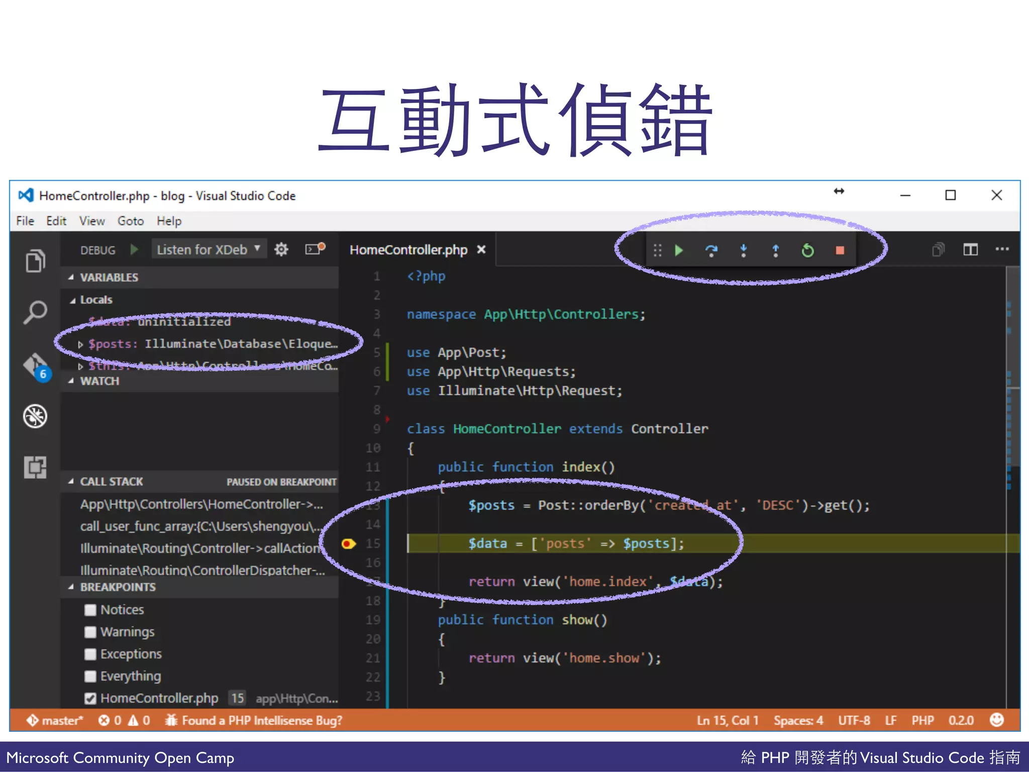Image resolution: width=1029 pixels, height=772 pixels.
Task: Step Into in debug toolbar
Action: [x=744, y=250]
